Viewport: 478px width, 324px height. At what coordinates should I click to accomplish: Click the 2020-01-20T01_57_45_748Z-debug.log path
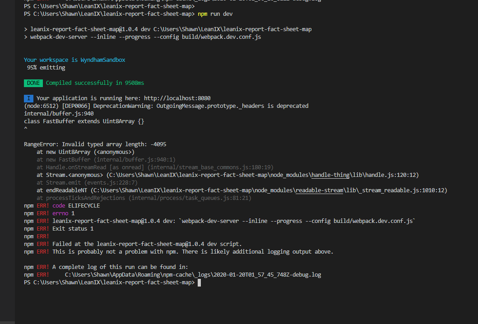pyautogui.click(x=193, y=275)
